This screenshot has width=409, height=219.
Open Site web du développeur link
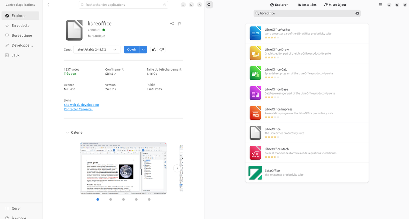tap(81, 105)
